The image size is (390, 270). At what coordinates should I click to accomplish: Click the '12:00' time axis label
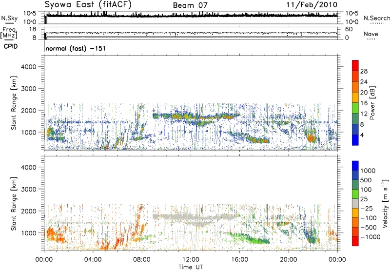coord(191,260)
